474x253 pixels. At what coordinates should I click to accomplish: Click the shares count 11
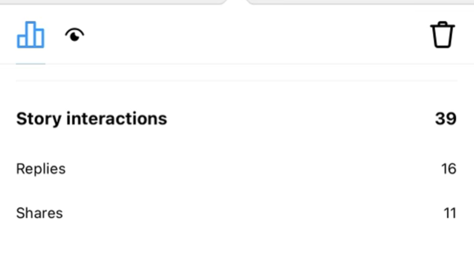coord(449,214)
